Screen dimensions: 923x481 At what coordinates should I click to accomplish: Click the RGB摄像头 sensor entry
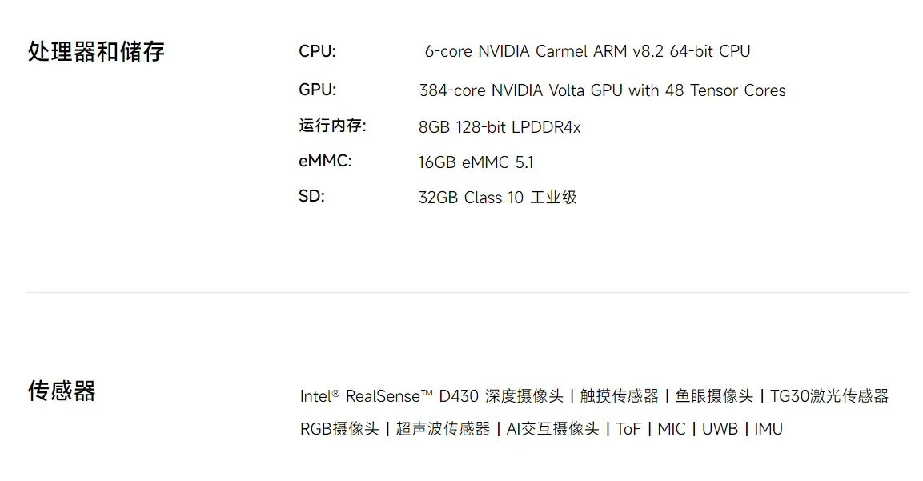pos(339,429)
